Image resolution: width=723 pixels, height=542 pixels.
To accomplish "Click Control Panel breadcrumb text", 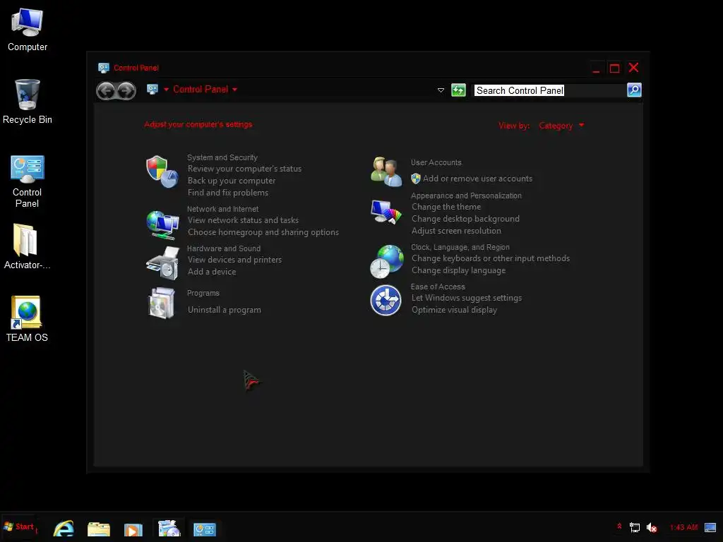I will 201,90.
